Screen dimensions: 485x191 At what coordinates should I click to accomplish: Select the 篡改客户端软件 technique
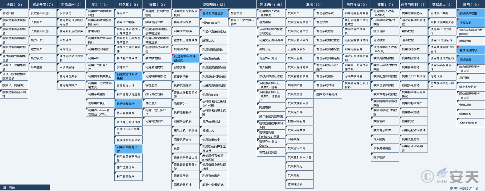pyautogui.click(x=128, y=58)
